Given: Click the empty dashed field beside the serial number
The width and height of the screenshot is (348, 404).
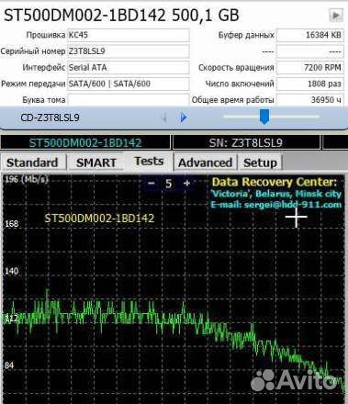Looking at the screenshot, I should [x=310, y=51].
